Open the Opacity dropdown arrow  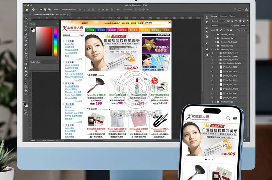(x=247, y=25)
